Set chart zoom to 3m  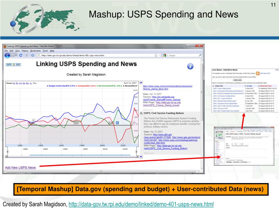(24, 83)
